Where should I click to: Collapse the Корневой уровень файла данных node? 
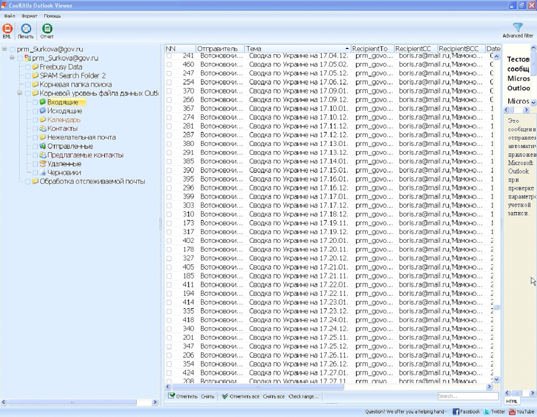tap(20, 93)
